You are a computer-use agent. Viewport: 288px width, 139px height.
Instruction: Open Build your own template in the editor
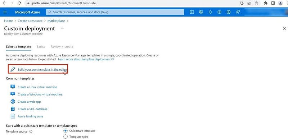click(42, 70)
